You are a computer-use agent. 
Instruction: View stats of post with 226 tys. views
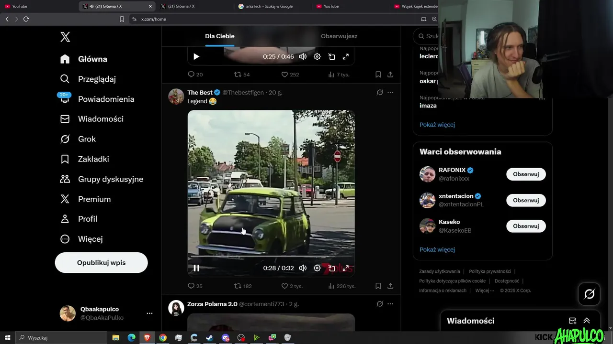[x=341, y=286]
